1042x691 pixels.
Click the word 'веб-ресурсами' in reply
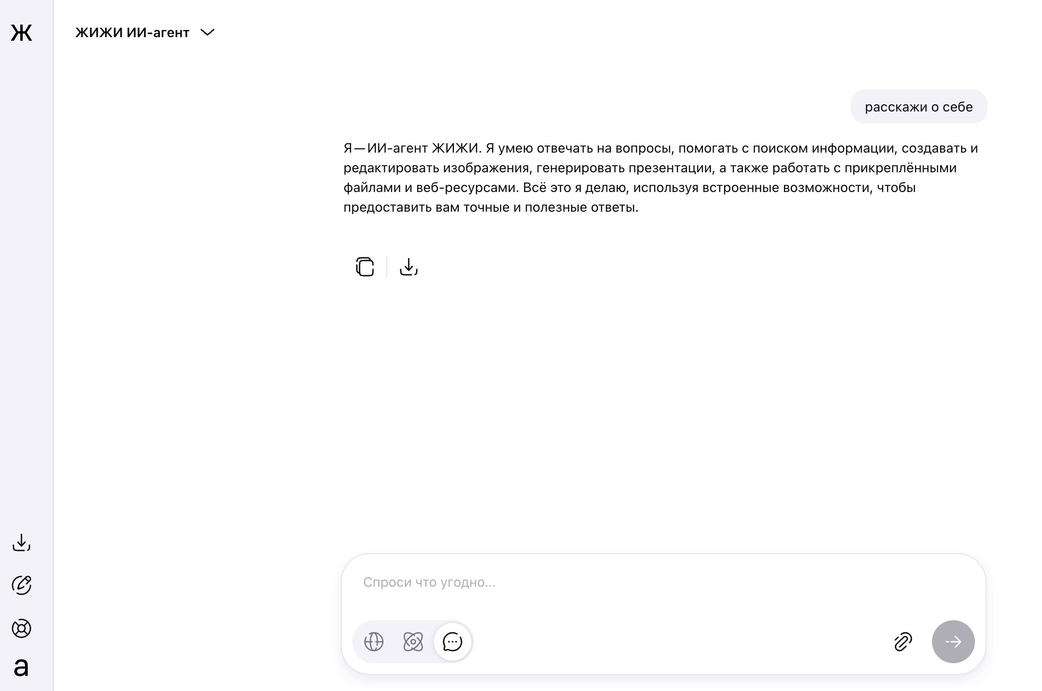(x=467, y=188)
